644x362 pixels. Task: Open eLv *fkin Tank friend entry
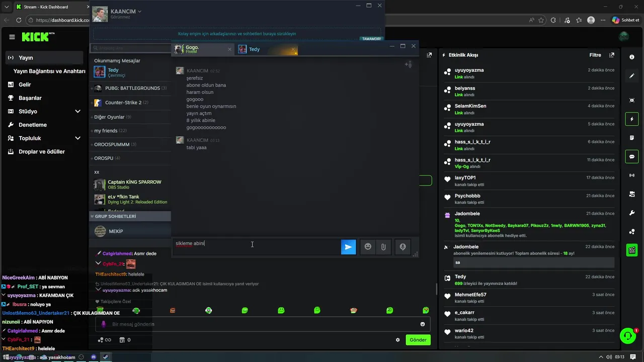tap(130, 199)
